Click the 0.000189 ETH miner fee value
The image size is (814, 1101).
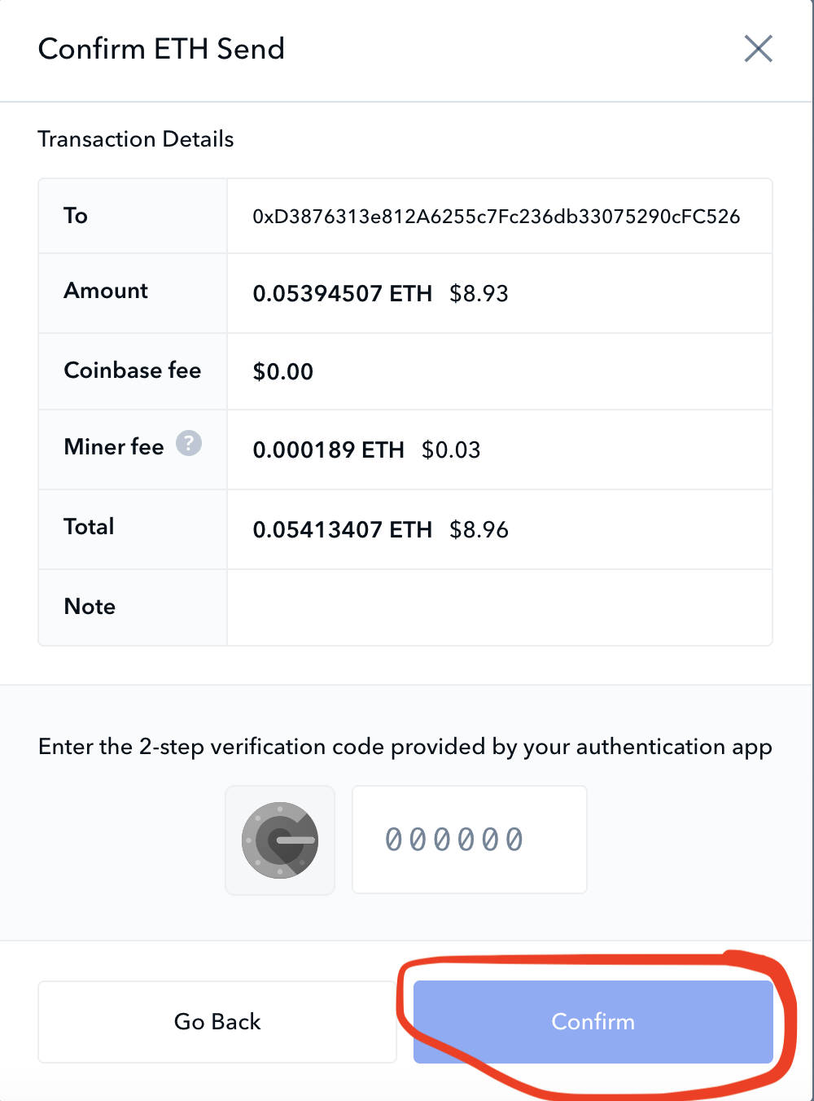[328, 450]
